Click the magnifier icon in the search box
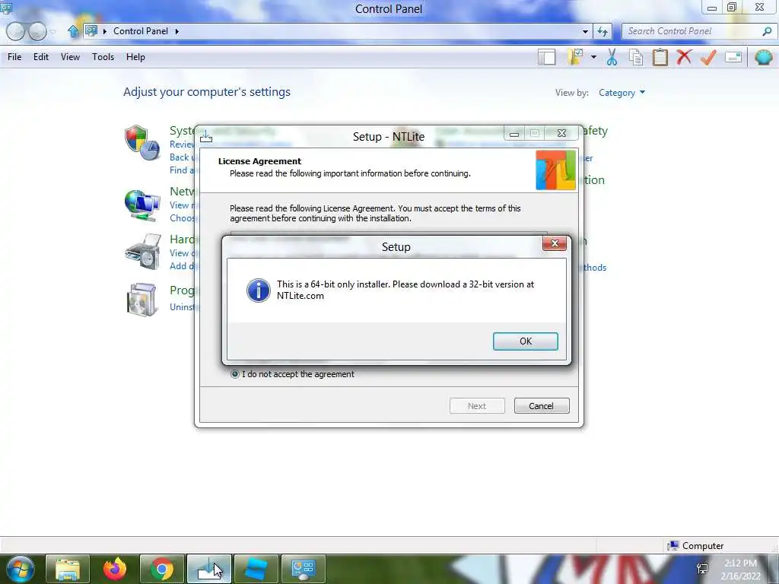Screen dimensions: 779x584 coord(767,31)
